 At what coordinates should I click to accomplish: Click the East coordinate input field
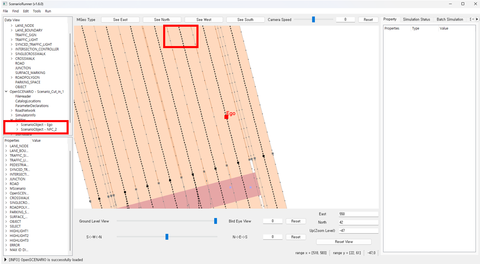click(x=358, y=214)
